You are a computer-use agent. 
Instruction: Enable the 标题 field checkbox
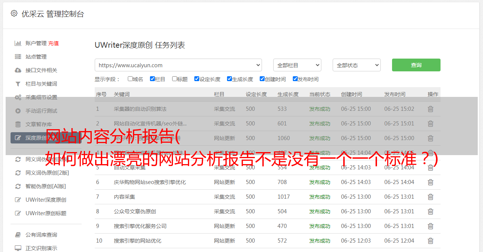[174, 79]
